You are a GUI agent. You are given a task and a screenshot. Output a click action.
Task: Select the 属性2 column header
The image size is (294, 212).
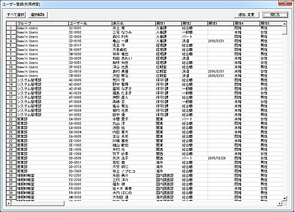(x=195, y=23)
